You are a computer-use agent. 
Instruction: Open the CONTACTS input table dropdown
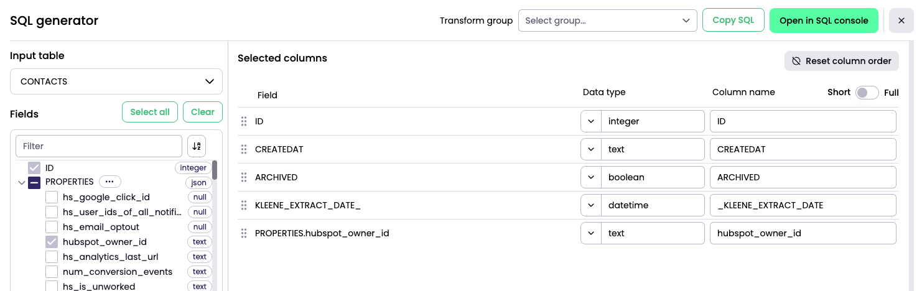(x=116, y=81)
